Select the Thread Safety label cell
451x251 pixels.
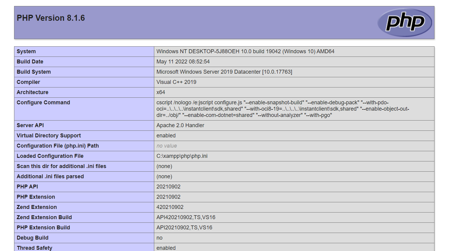pyautogui.click(x=84, y=247)
